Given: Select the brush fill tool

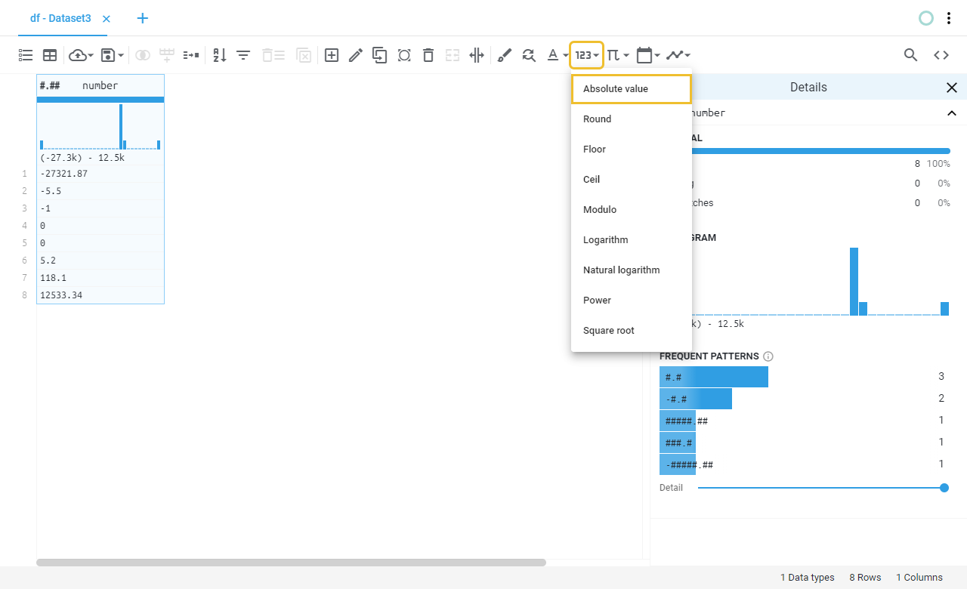Looking at the screenshot, I should pos(505,55).
